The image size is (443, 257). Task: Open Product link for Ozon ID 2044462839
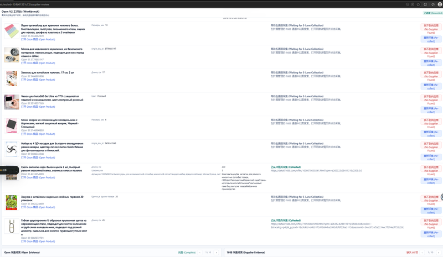click(x=38, y=39)
